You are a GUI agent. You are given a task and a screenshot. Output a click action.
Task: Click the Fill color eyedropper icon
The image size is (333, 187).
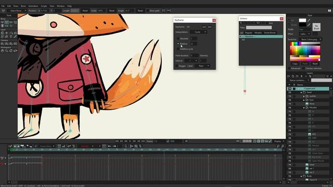309,20
